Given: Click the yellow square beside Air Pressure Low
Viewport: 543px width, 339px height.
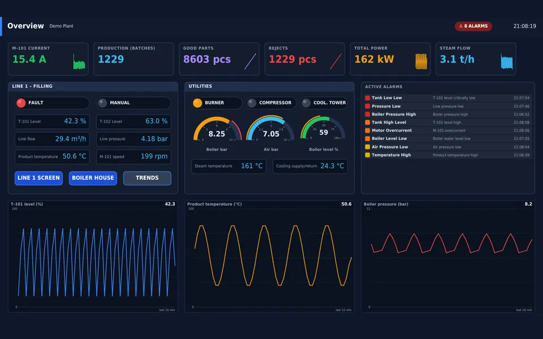Looking at the screenshot, I should [x=368, y=147].
